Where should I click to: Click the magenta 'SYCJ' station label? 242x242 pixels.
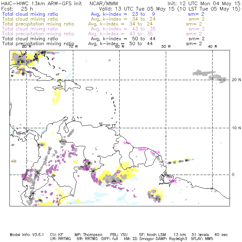pos(127,143)
